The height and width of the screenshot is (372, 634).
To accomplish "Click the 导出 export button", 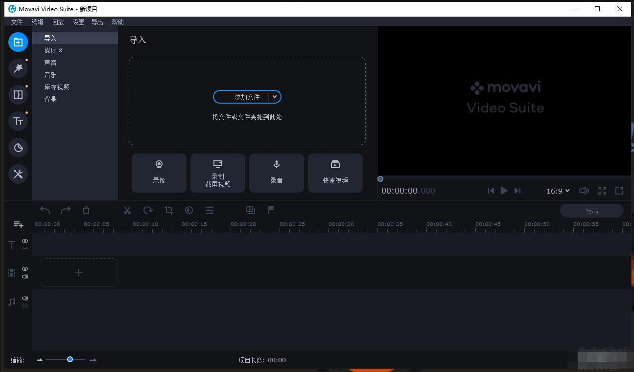I will (x=591, y=210).
